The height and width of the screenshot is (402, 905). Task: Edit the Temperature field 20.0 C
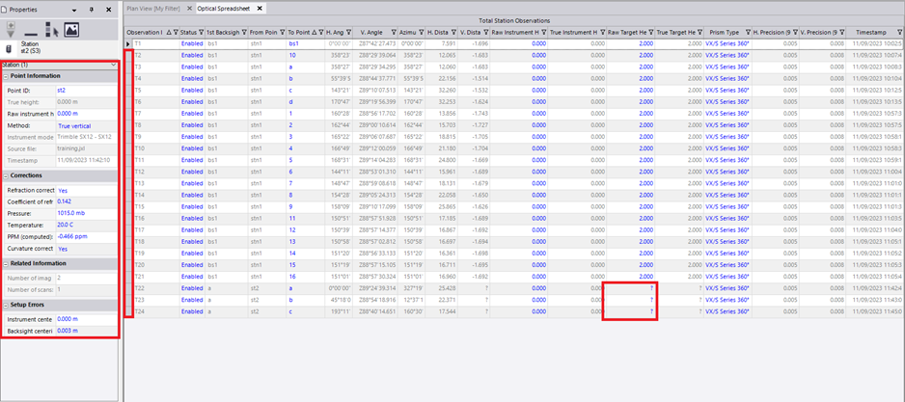pos(87,225)
